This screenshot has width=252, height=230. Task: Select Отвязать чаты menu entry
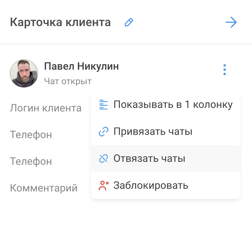click(166, 159)
